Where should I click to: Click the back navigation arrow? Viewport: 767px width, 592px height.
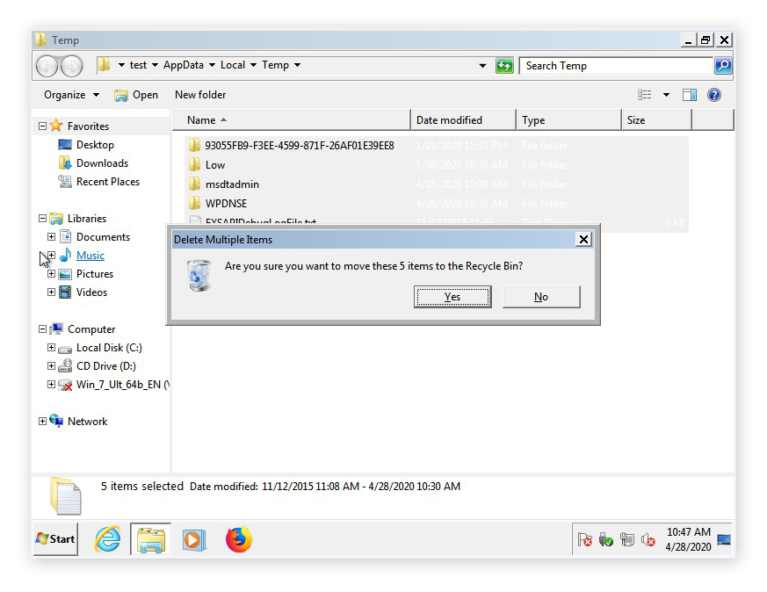[x=46, y=65]
